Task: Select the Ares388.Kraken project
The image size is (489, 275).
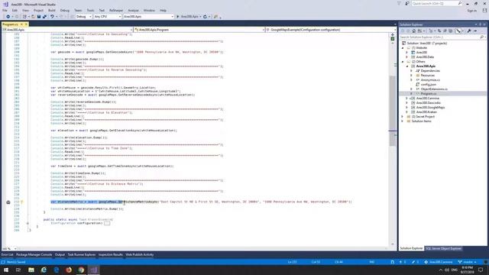Action: 426,112
